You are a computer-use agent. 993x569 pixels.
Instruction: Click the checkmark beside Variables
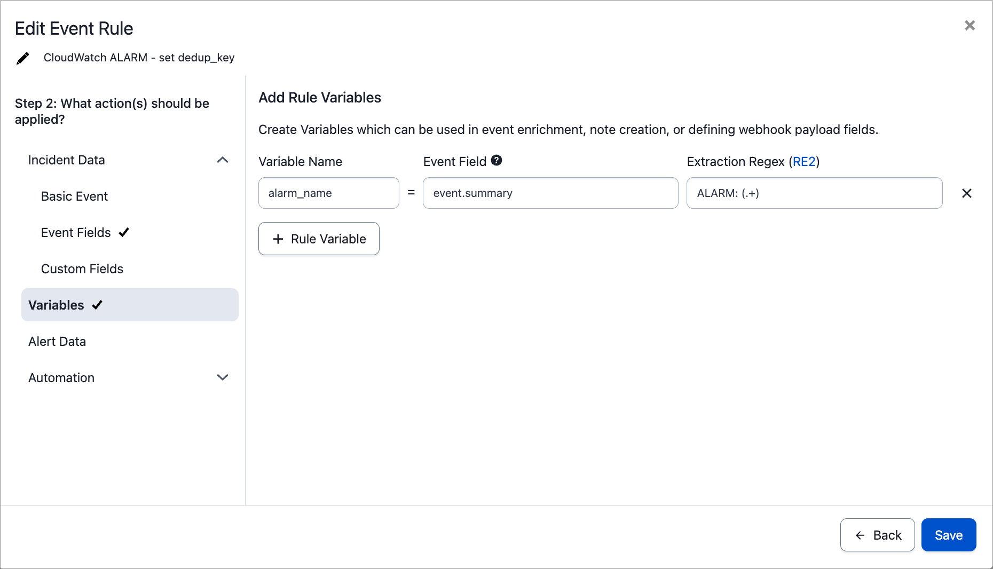[x=97, y=305]
